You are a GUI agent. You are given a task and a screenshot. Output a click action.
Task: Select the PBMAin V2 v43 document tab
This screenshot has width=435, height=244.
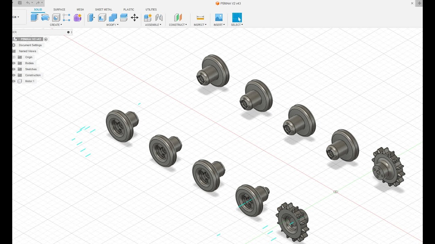coord(228,3)
